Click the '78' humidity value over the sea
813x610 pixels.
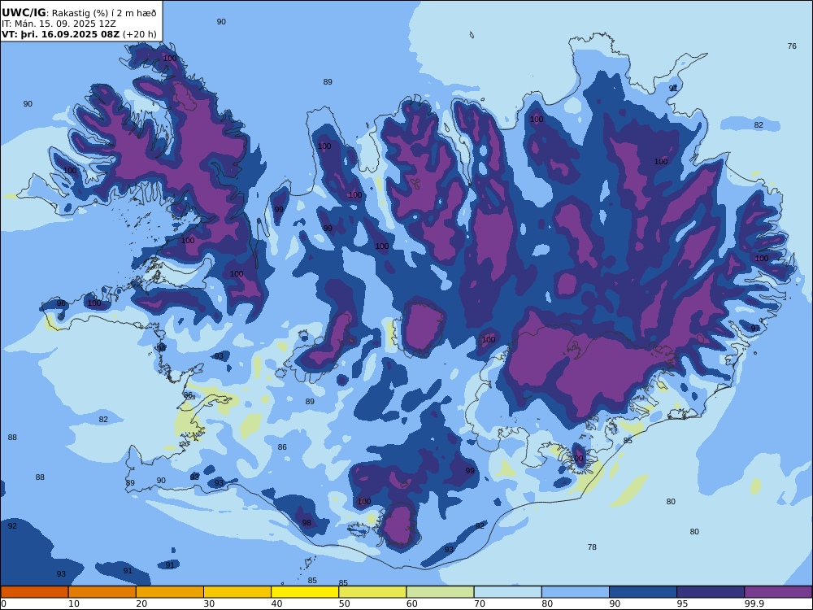coord(592,547)
